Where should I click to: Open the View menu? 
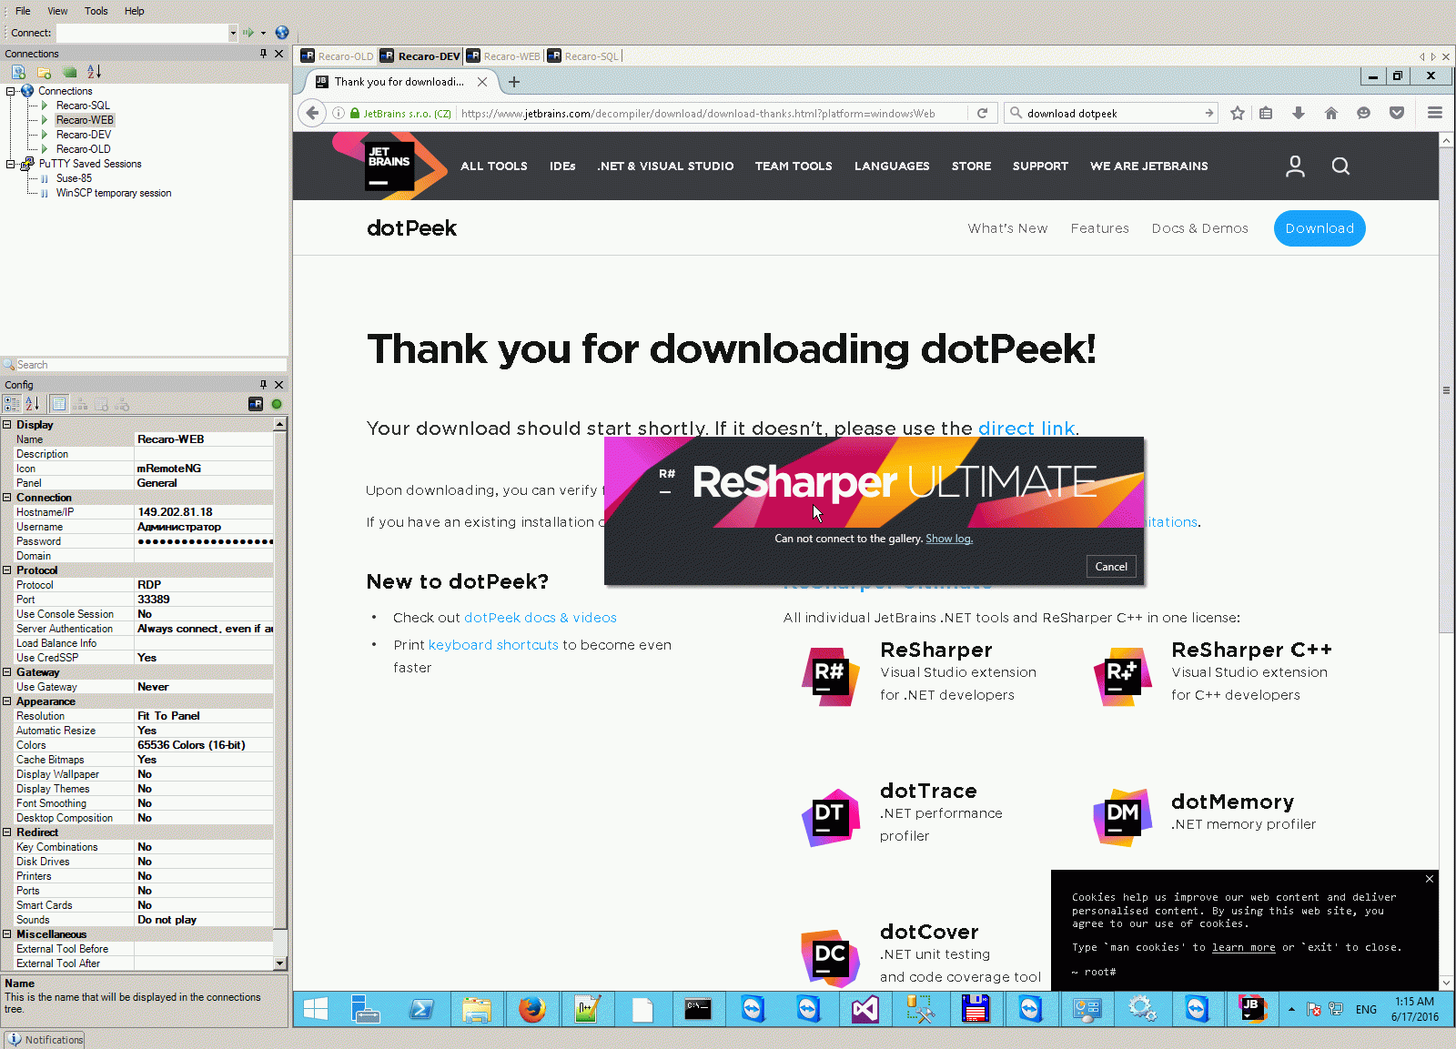(57, 11)
